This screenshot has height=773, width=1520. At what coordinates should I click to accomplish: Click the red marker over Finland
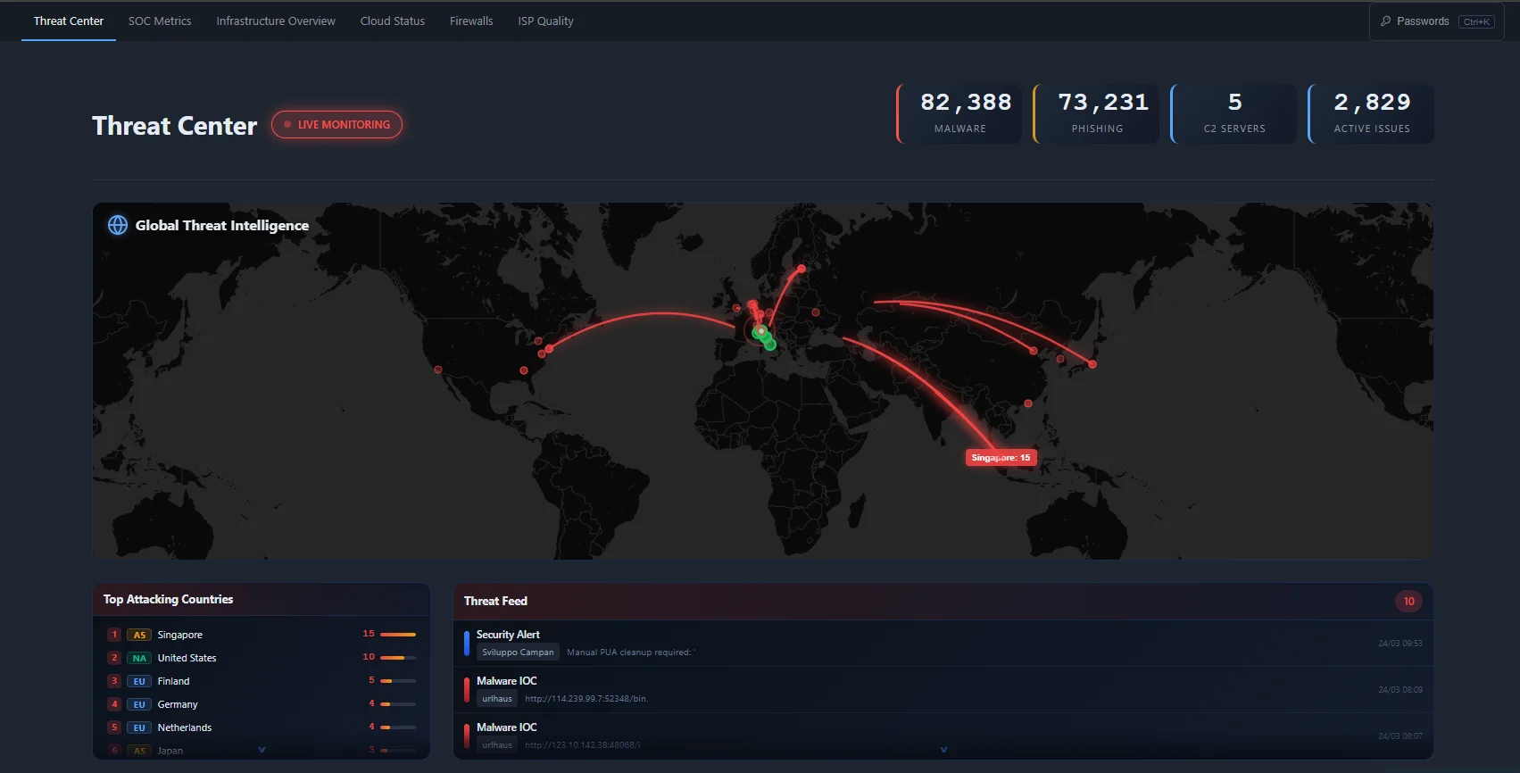pyautogui.click(x=802, y=269)
